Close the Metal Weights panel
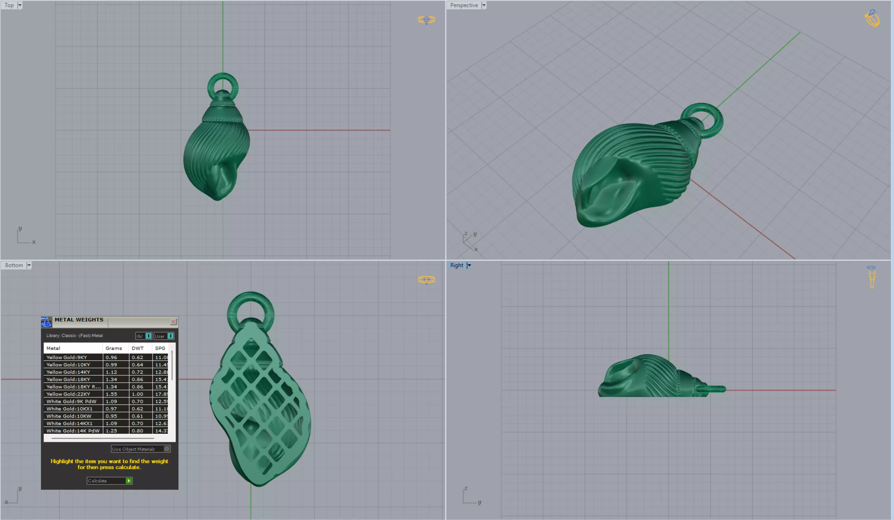Viewport: 894px width, 520px height. coord(173,322)
